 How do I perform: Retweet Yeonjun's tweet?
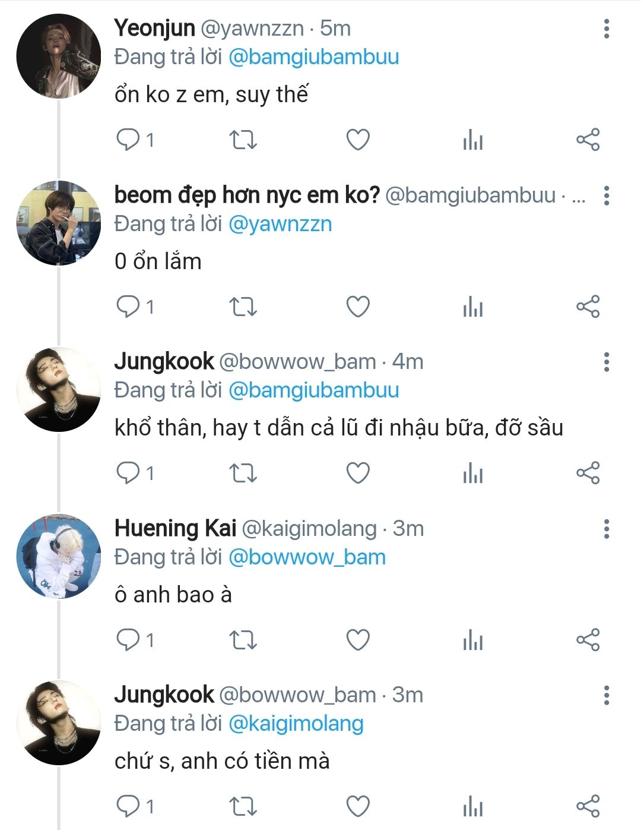(243, 140)
